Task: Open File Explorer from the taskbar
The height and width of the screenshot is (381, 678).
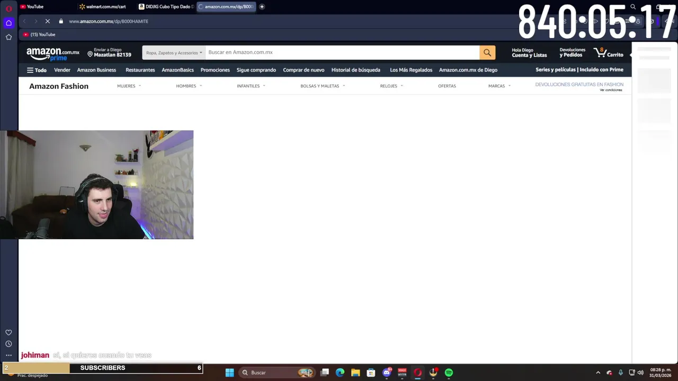Action: coord(355,373)
